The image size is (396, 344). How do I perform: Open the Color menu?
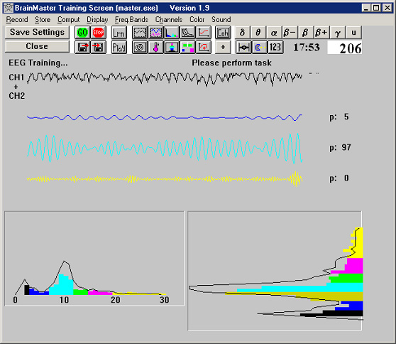coord(197,19)
